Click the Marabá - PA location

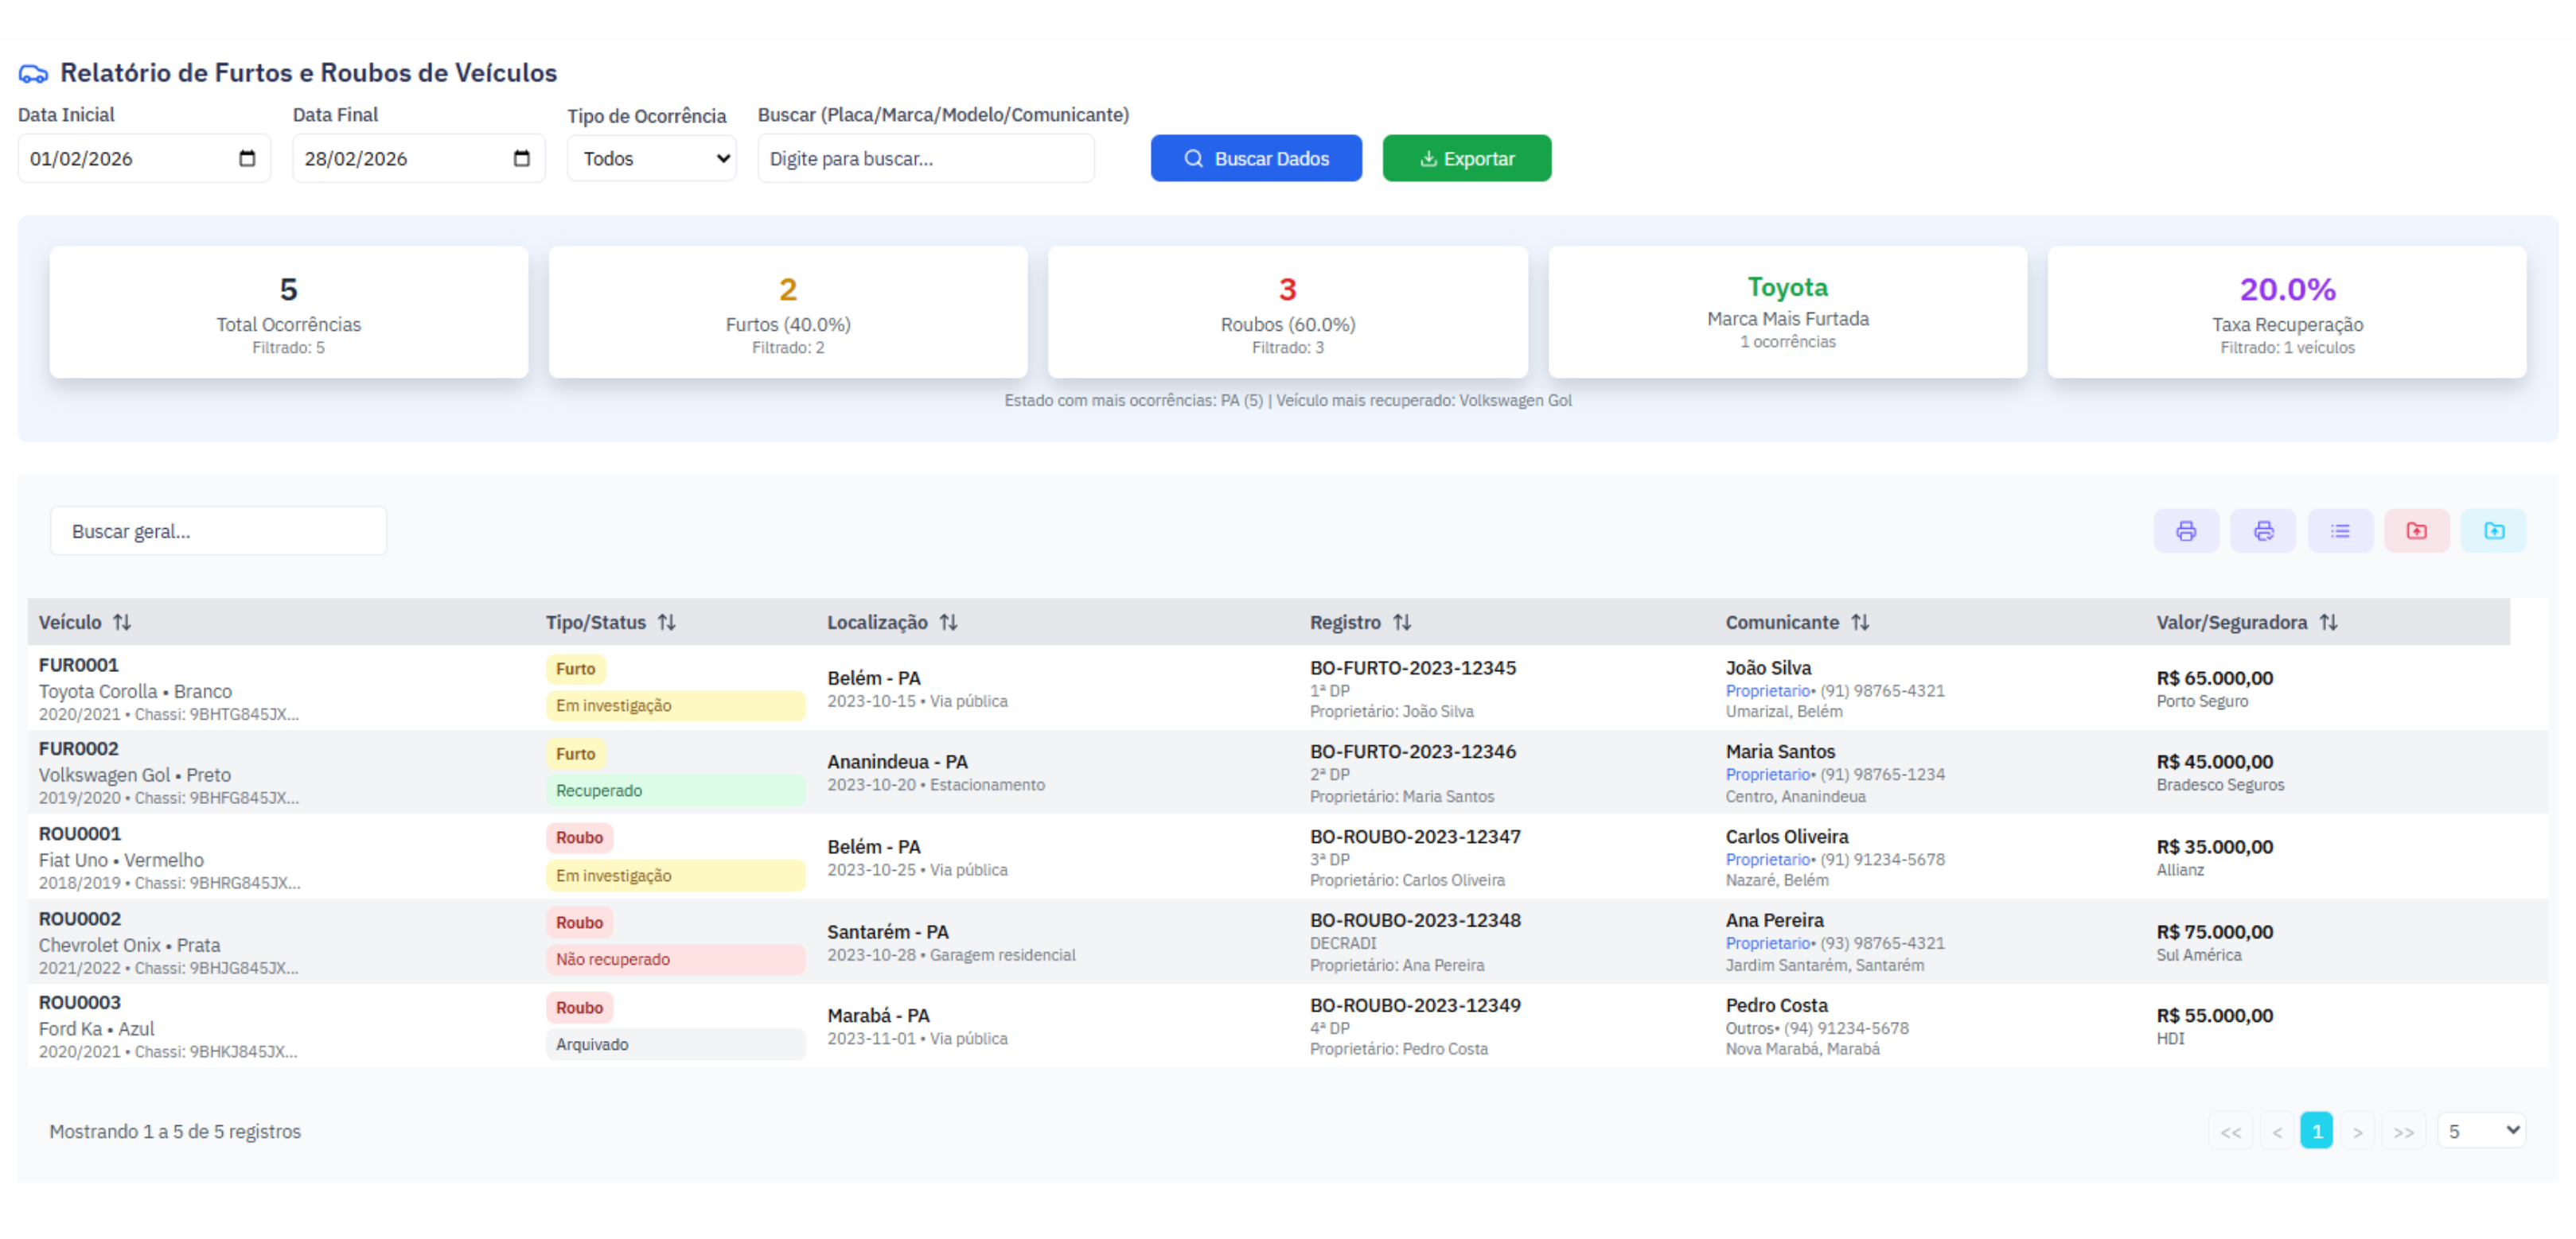click(878, 1016)
